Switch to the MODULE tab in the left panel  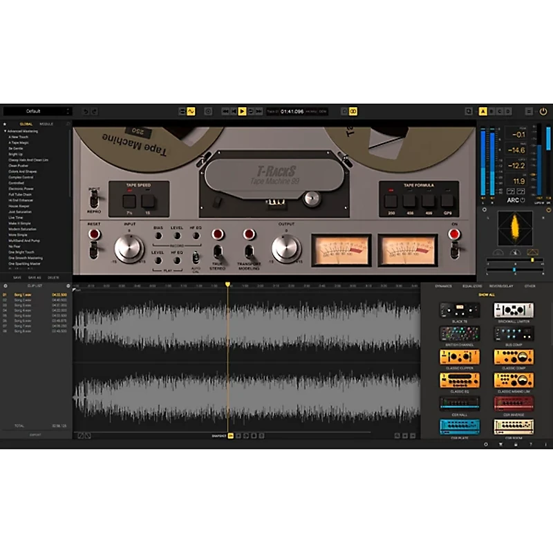[46, 124]
